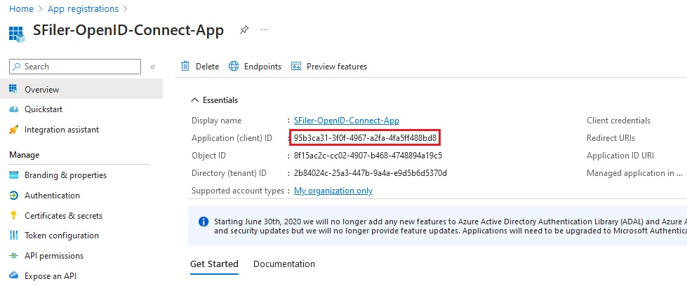Open Integration assistant
The height and width of the screenshot is (286, 687).
tap(62, 130)
